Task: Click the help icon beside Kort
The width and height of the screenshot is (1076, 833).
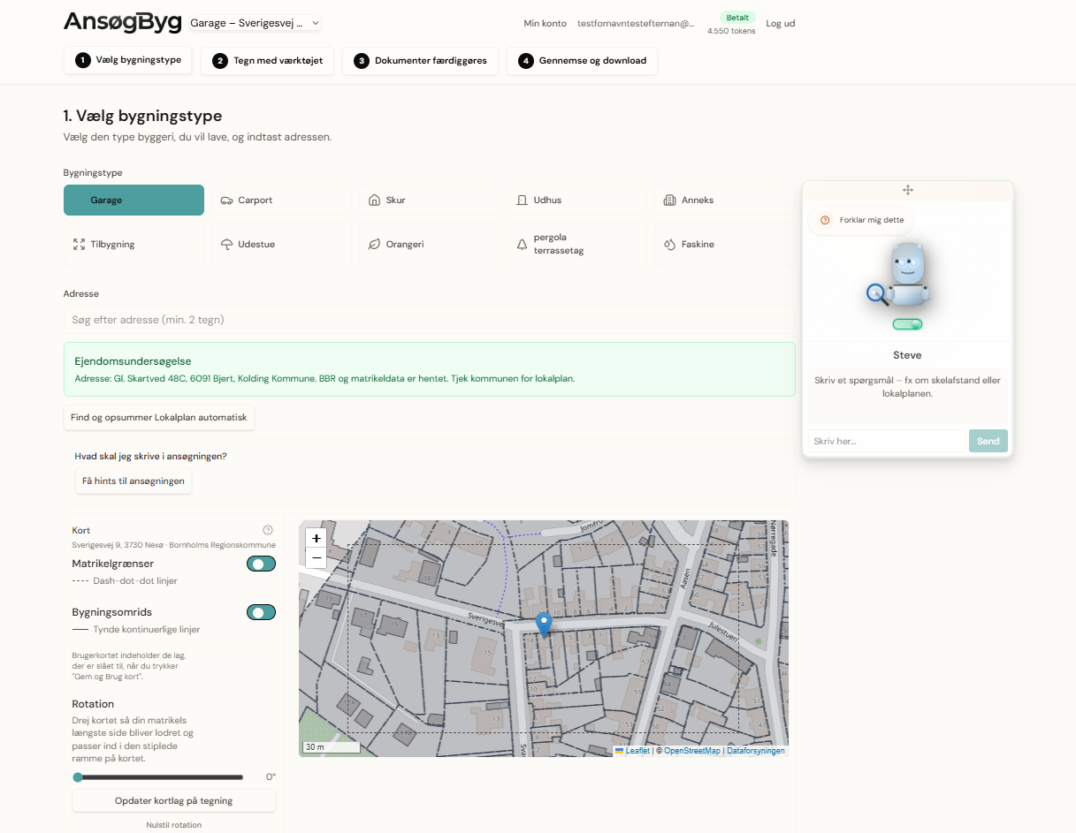Action: point(268,530)
